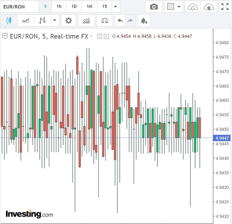Toggle series visibility eye icon in legend
Image resolution: width=232 pixels, height=224 pixels.
(x=100, y=37)
